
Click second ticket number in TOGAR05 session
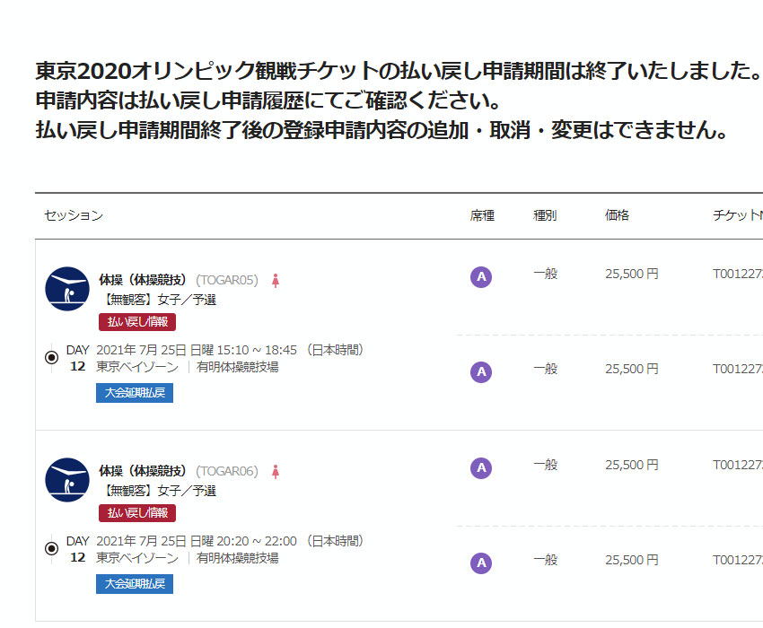click(738, 370)
